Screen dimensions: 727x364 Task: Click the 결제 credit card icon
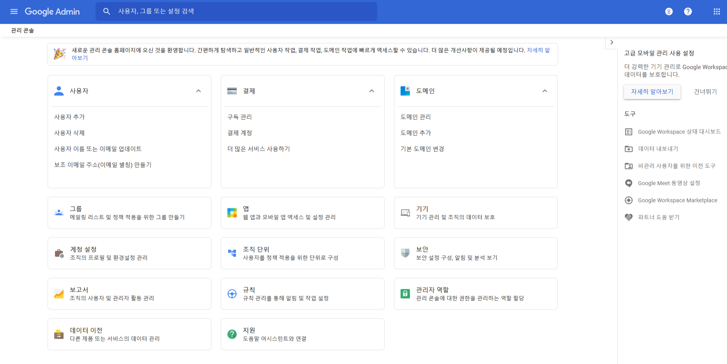coord(232,91)
